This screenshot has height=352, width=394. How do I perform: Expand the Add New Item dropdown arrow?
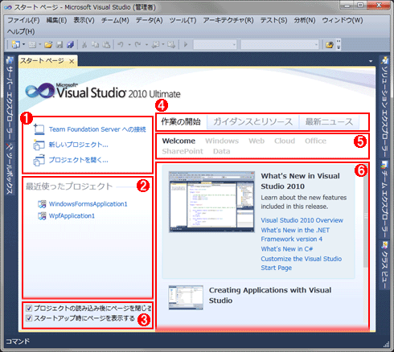[40, 44]
